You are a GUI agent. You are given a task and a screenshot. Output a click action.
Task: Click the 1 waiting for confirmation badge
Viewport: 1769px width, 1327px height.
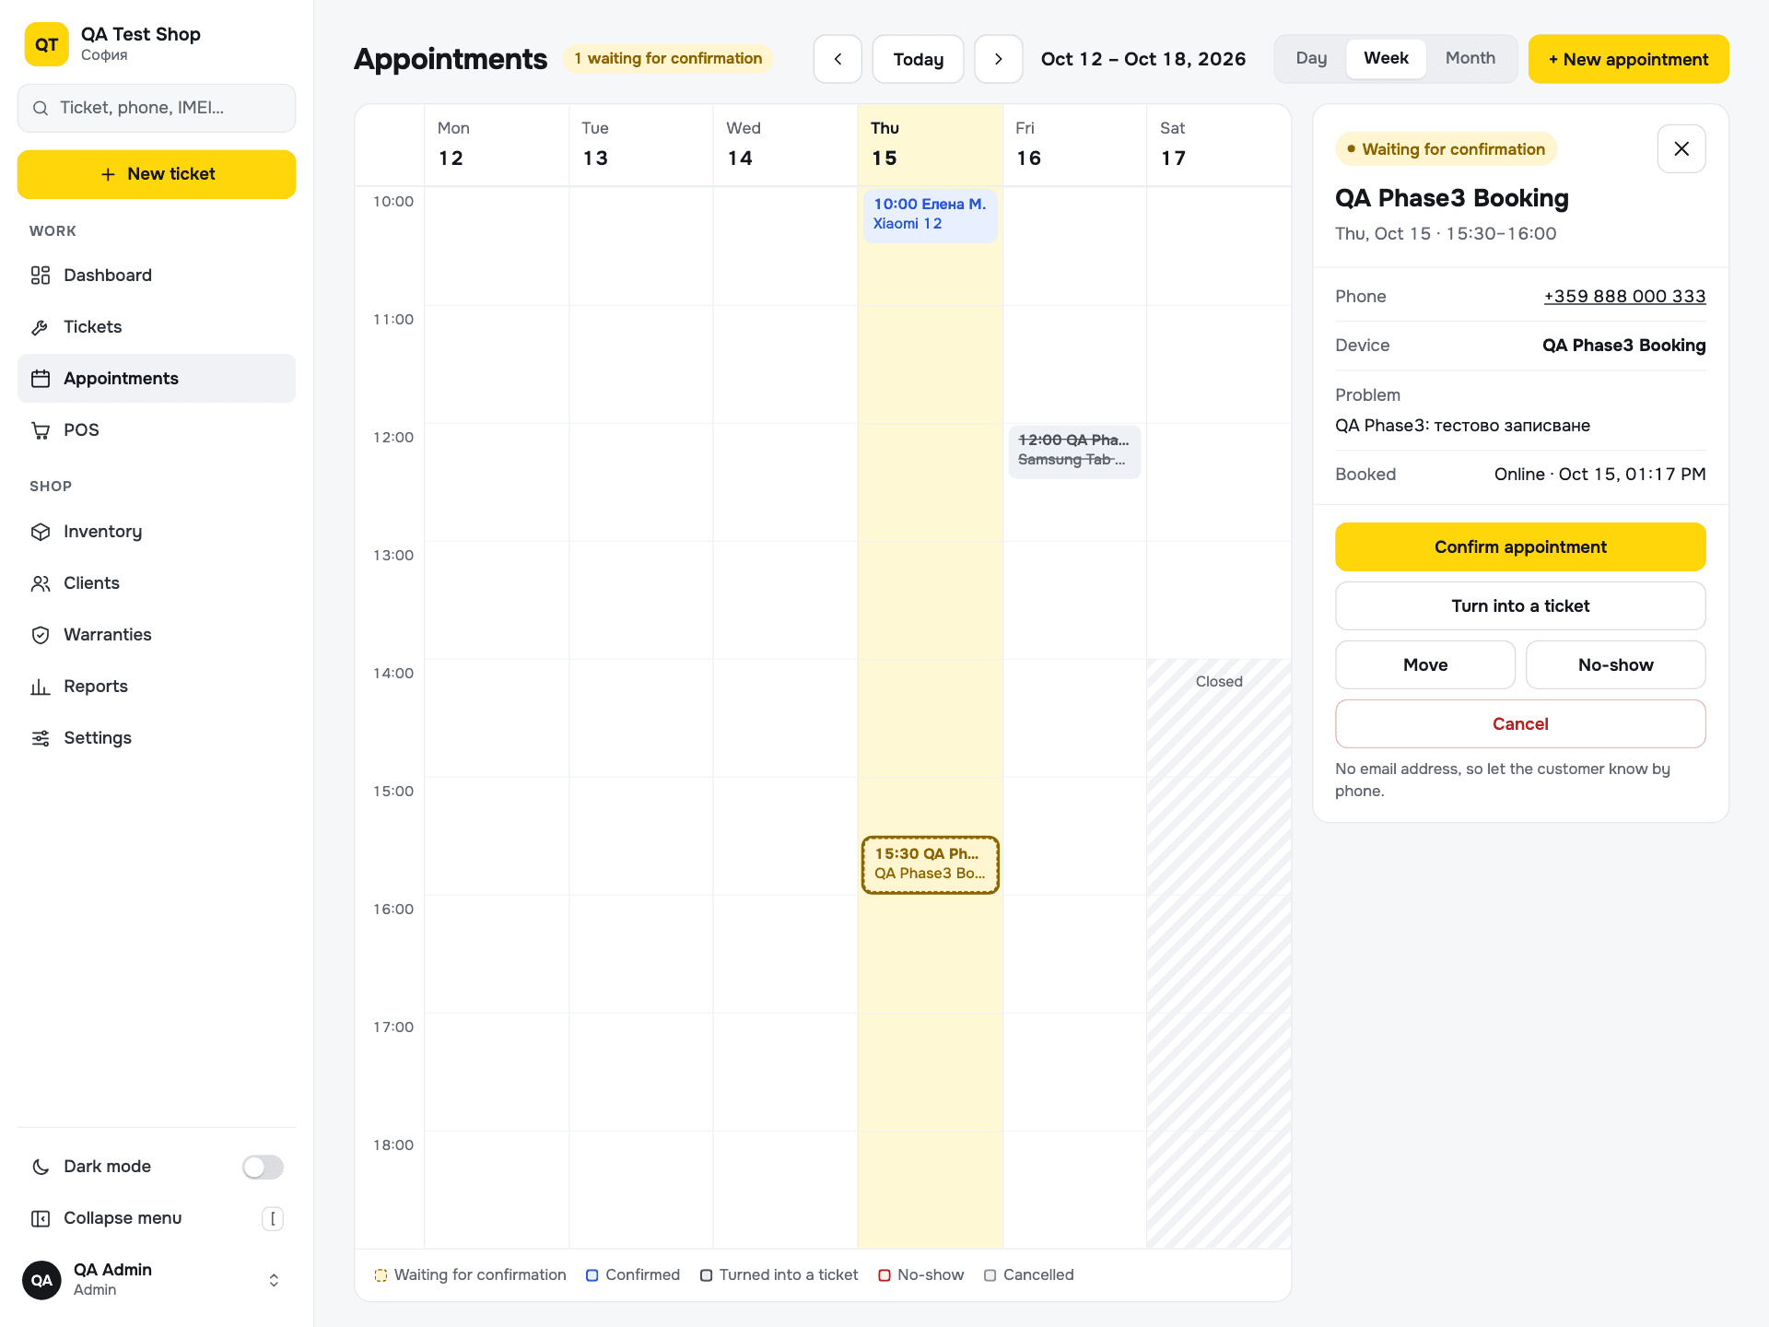tap(668, 58)
